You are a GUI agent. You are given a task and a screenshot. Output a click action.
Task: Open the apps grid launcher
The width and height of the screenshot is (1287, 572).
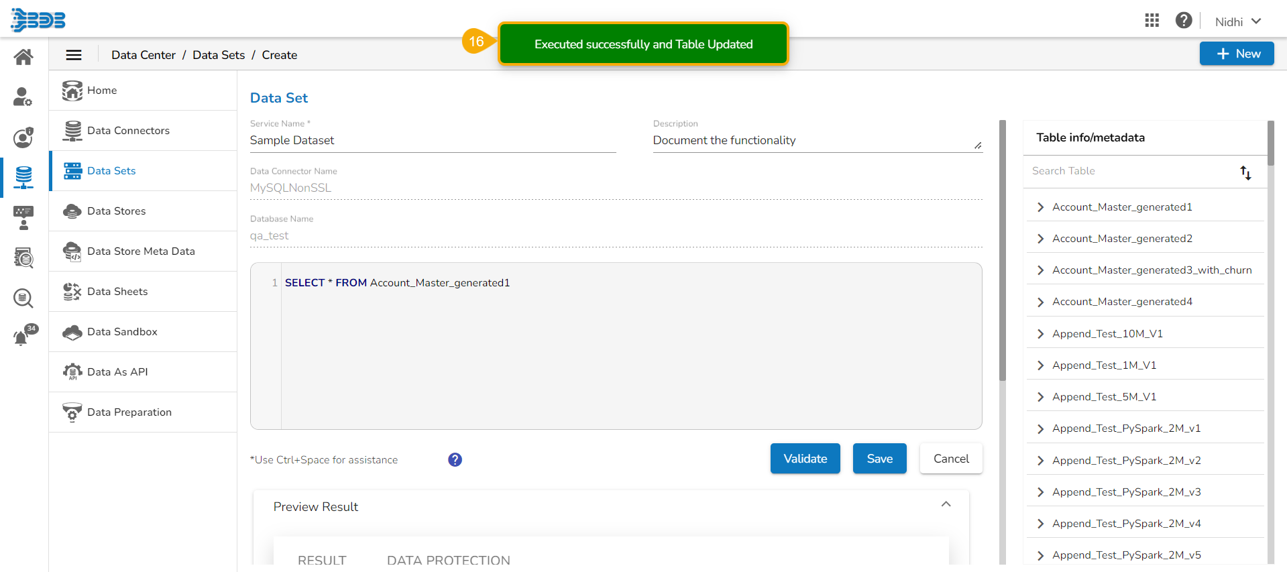pyautogui.click(x=1152, y=21)
